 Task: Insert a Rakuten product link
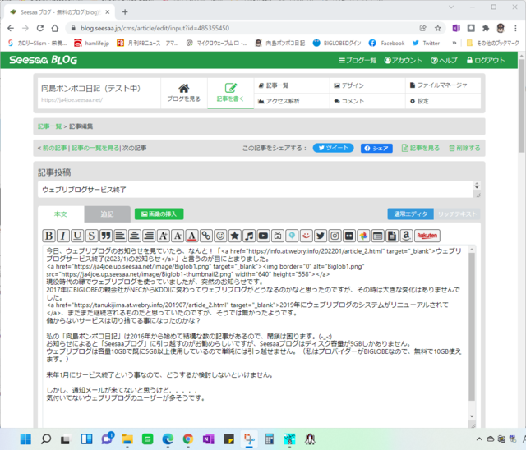(x=427, y=236)
